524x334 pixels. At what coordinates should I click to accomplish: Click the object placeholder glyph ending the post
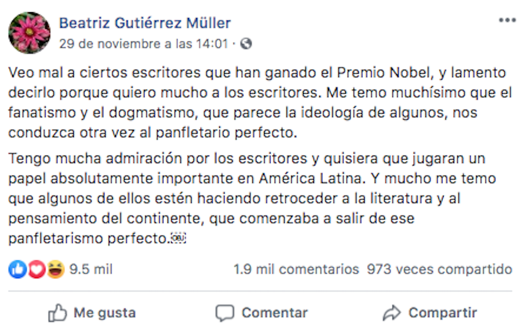pos(179,239)
